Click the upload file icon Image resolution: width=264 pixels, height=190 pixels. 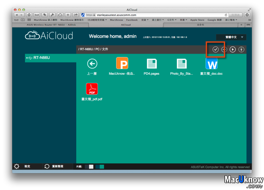click(x=242, y=49)
